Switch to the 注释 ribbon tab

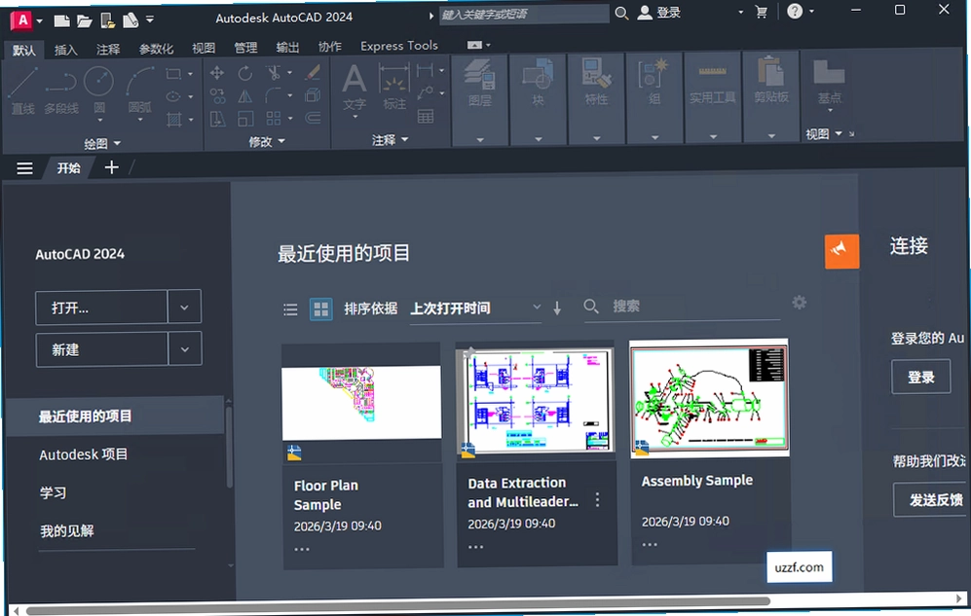point(108,50)
